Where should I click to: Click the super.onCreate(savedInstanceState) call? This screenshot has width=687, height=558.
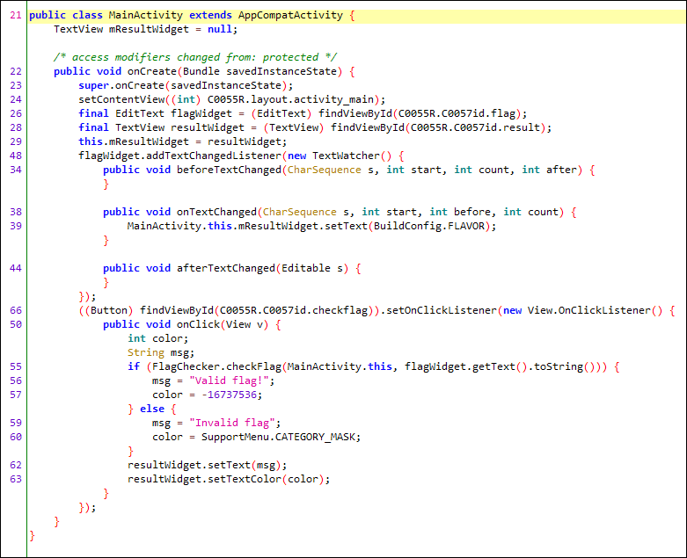tap(186, 85)
